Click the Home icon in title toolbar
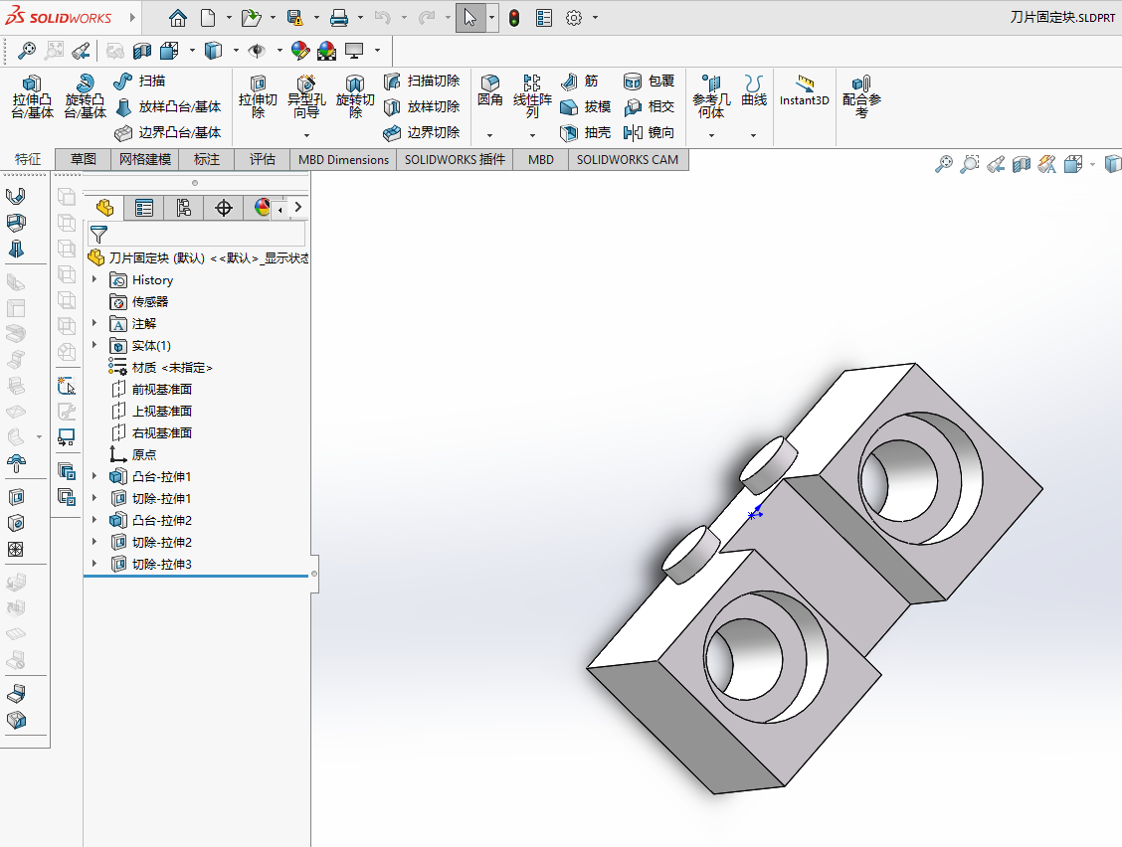This screenshot has width=1122, height=847. (x=177, y=18)
